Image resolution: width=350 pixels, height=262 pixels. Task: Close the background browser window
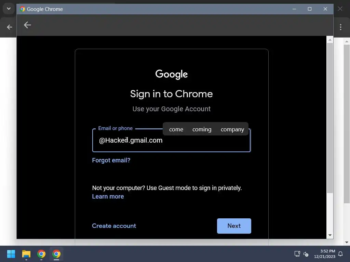[x=340, y=9]
